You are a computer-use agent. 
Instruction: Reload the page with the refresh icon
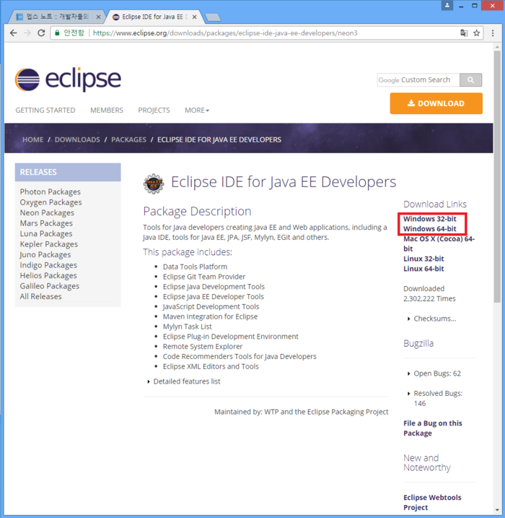[x=41, y=33]
